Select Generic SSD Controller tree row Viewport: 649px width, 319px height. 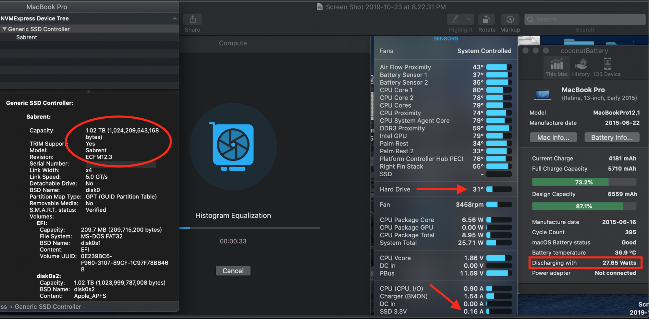pos(89,29)
